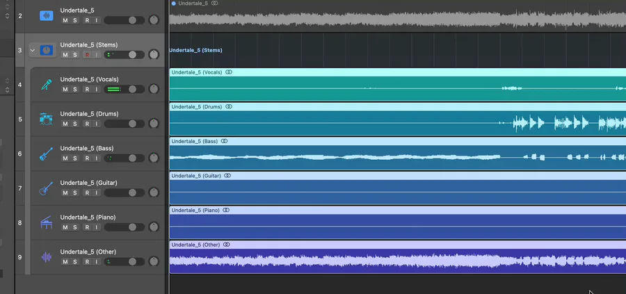Click loop icon on Guitar region header
This screenshot has height=294, width=626.
click(x=227, y=176)
